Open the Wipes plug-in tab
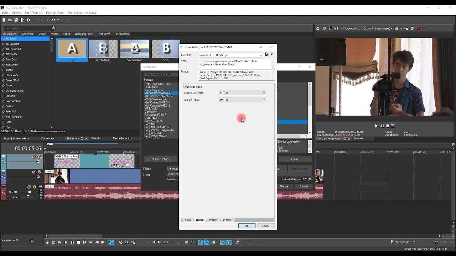Screen dimensions: 456x256 [55, 34]
